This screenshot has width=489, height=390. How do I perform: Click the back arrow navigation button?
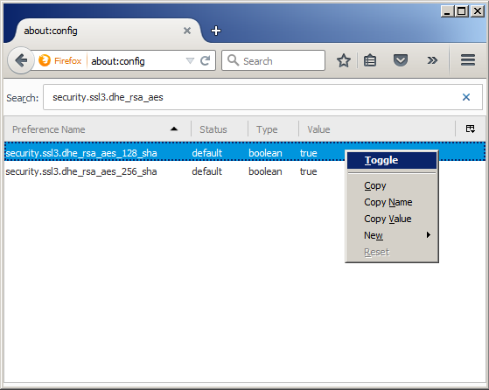tap(21, 60)
